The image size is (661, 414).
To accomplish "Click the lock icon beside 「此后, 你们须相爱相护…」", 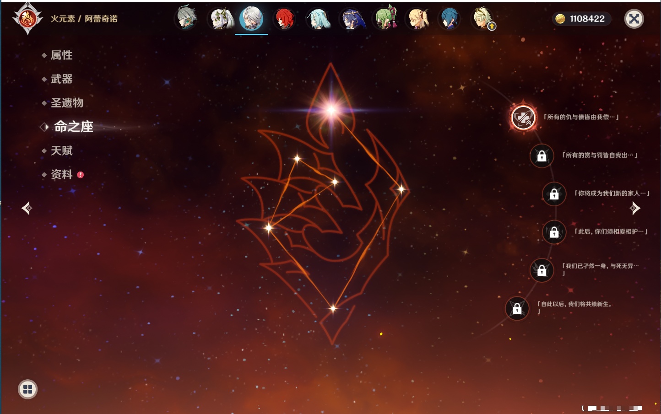I will click(x=554, y=232).
